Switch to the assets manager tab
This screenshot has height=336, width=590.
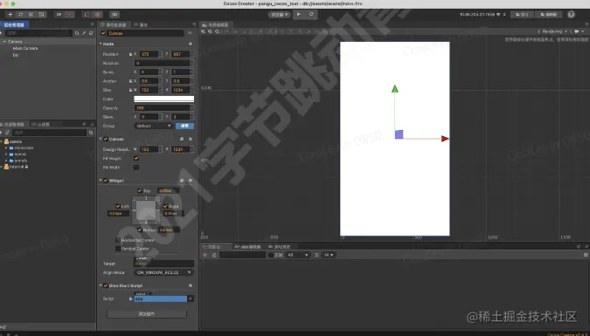point(14,125)
